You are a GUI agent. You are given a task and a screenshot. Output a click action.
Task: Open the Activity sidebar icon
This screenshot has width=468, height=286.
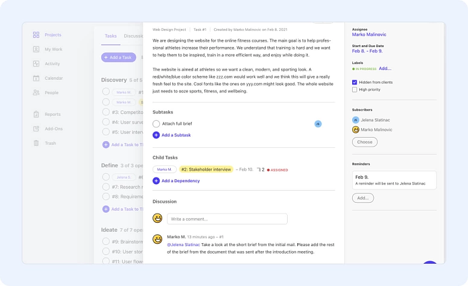pyautogui.click(x=36, y=64)
